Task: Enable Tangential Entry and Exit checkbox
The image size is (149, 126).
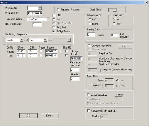Action: pos(89,111)
